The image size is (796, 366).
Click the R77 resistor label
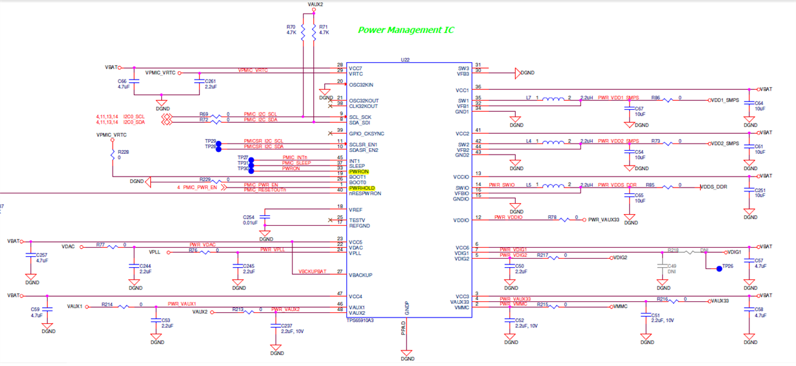pyautogui.click(x=100, y=244)
